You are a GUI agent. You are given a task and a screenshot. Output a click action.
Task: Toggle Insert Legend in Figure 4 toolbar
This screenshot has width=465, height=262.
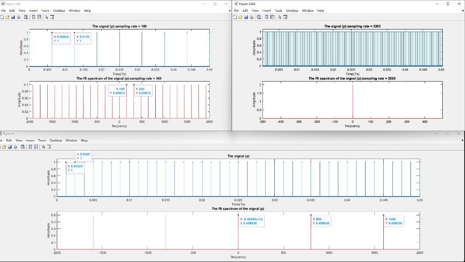(35, 147)
